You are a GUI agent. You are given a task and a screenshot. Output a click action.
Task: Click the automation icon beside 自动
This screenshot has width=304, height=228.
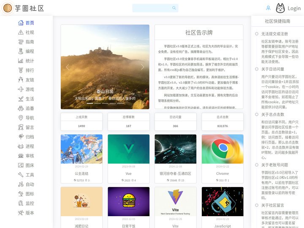tap(21, 185)
